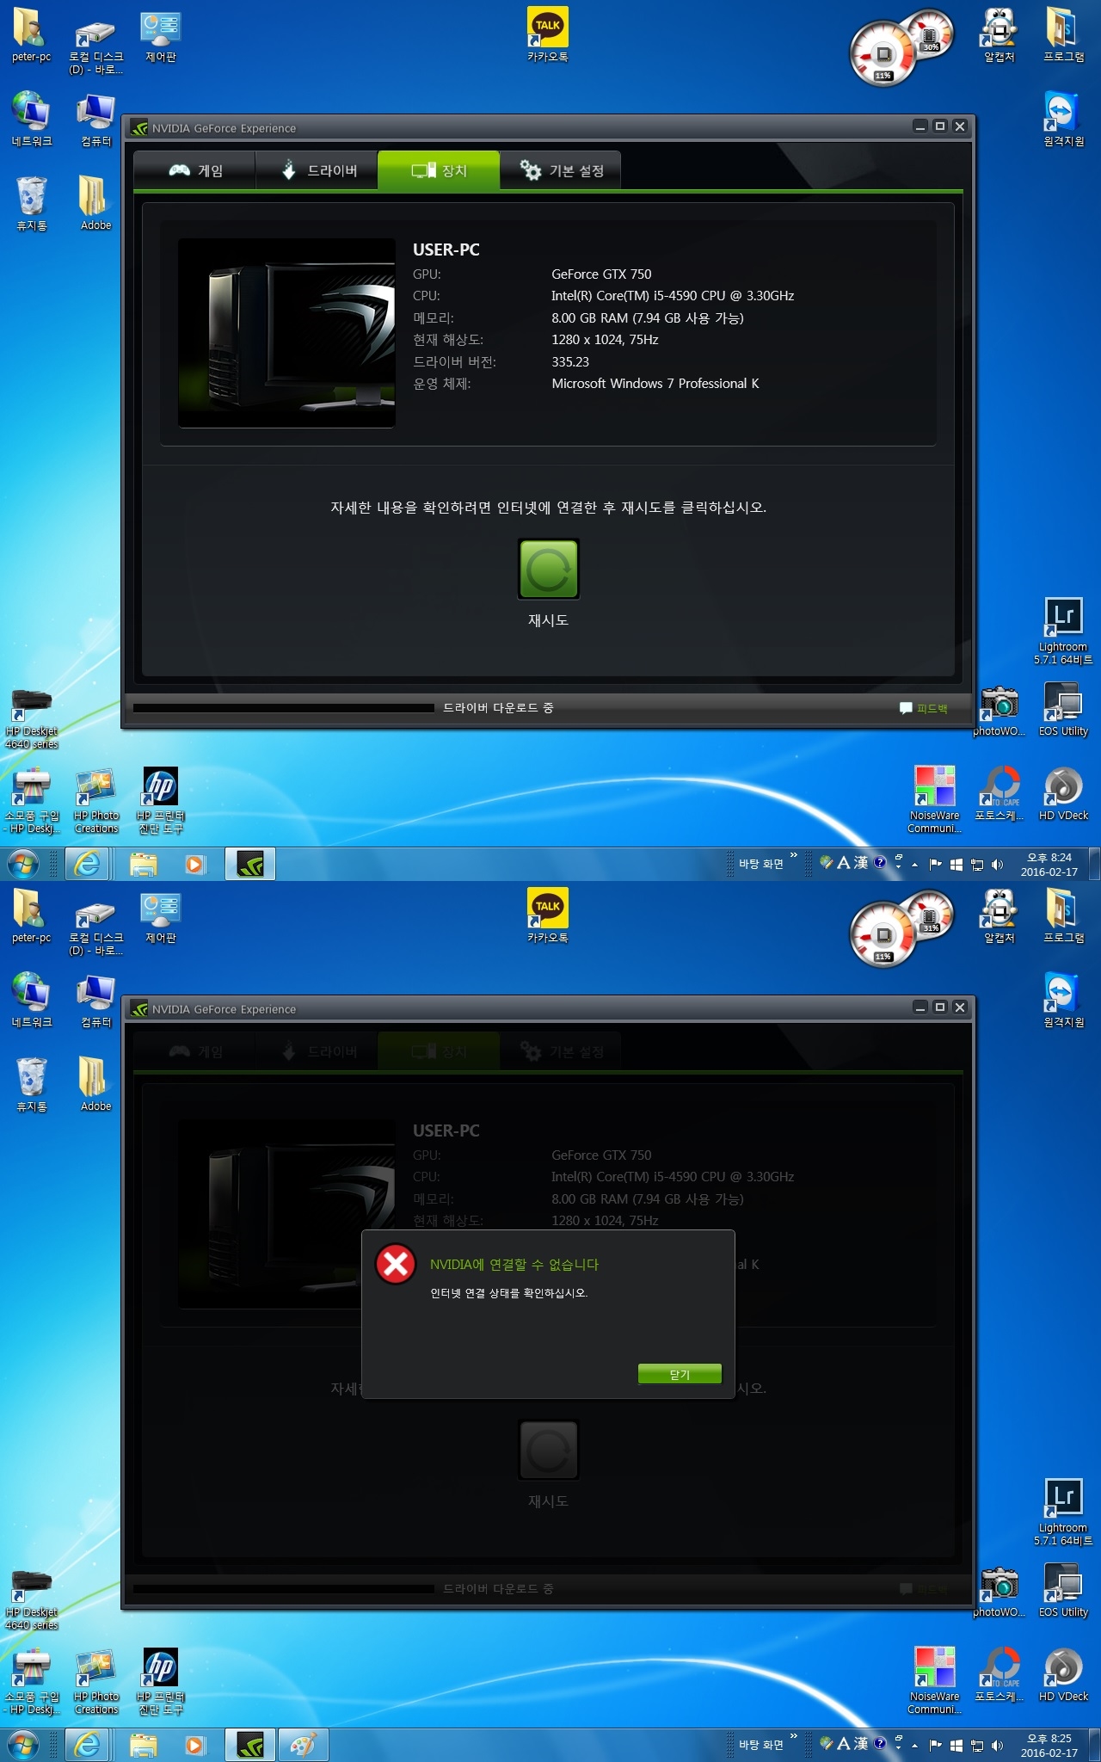Click 335.23 driver version in upper window
1101x1762 pixels.
pos(570,362)
